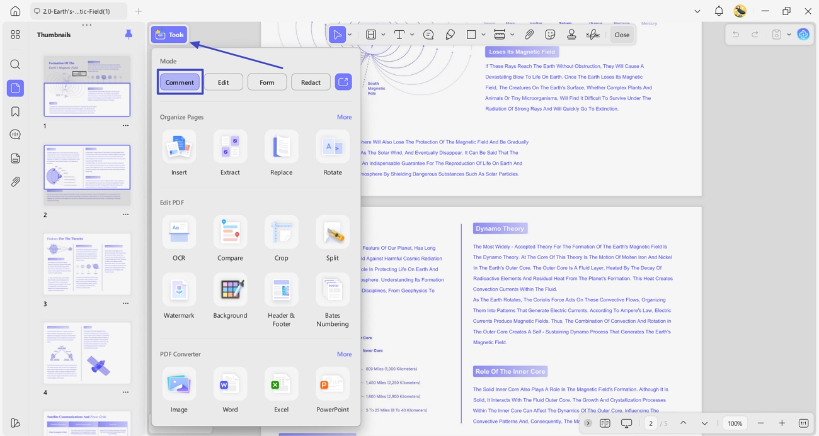Screen dimensions: 819x436
Task: Open the Crop tool
Action: 281,238
